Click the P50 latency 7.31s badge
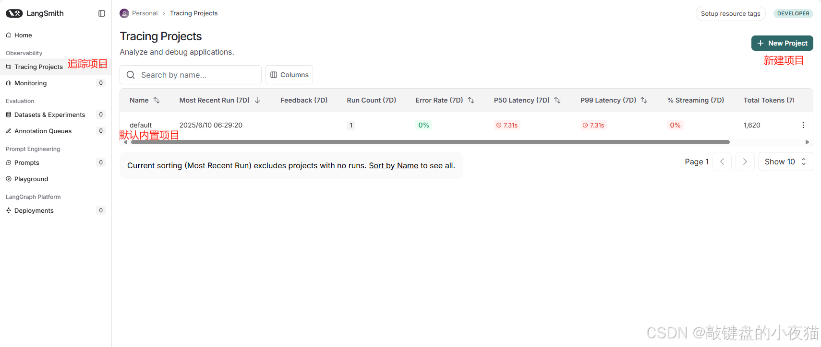Screen dimensions: 821x347 (x=507, y=125)
